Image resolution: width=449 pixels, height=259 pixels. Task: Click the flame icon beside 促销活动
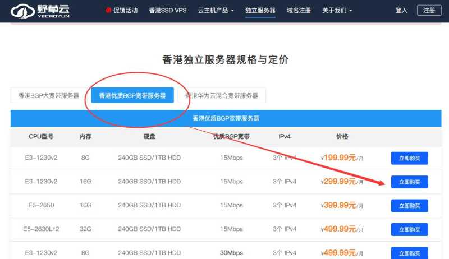click(108, 11)
